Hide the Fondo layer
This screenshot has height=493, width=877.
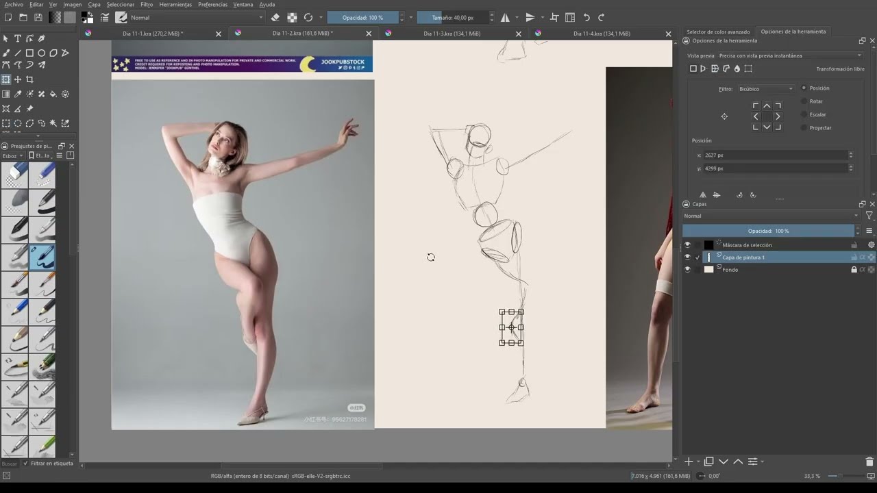pyautogui.click(x=687, y=270)
